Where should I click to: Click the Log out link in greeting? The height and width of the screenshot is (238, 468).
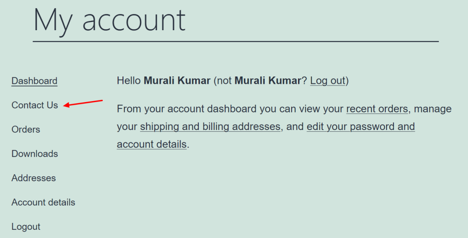click(x=327, y=81)
